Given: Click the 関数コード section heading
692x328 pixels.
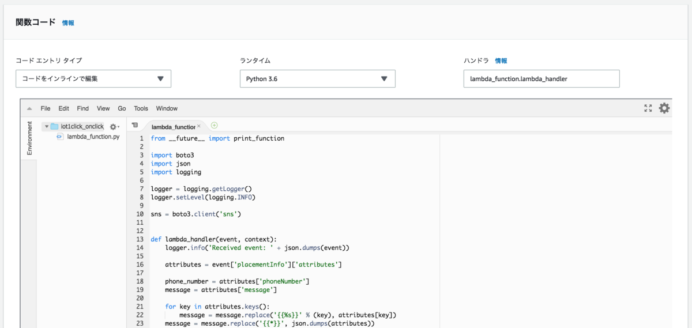Looking at the screenshot, I should (36, 22).
